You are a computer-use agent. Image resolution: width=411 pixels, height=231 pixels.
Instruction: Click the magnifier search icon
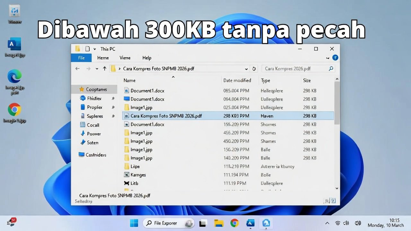(331, 68)
